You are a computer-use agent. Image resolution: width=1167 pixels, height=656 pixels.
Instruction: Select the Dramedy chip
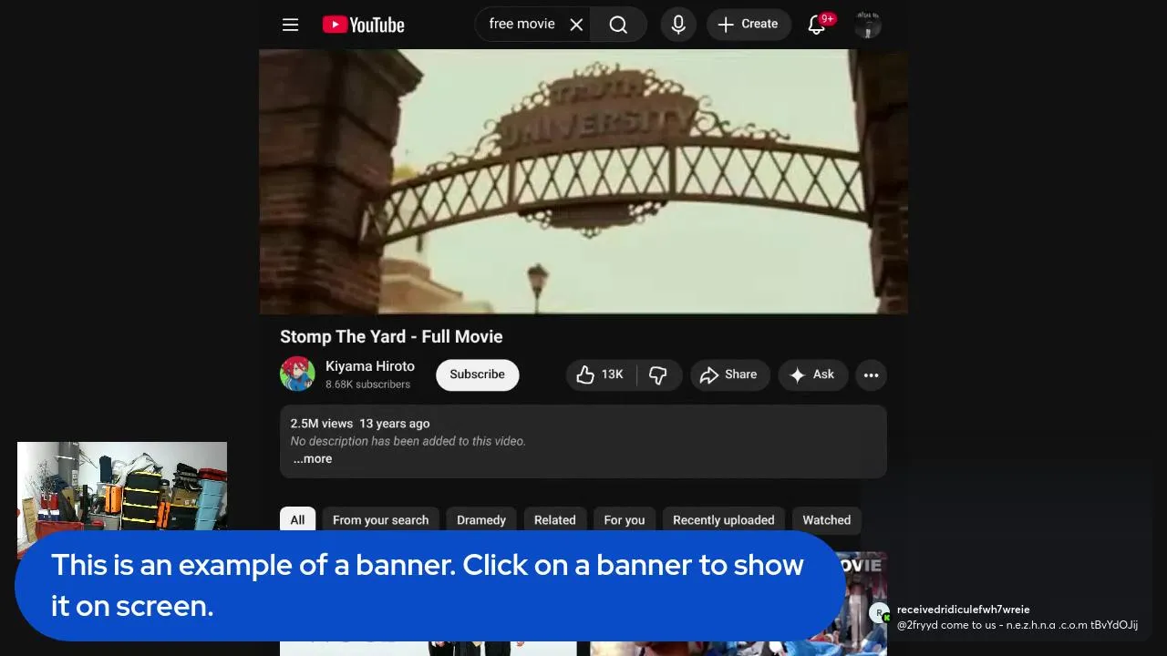coord(481,520)
